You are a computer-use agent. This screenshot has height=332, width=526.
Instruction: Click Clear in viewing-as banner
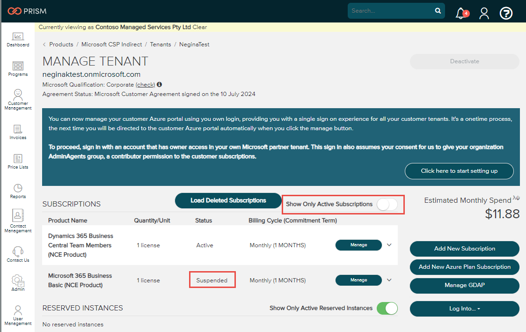pyautogui.click(x=200, y=27)
